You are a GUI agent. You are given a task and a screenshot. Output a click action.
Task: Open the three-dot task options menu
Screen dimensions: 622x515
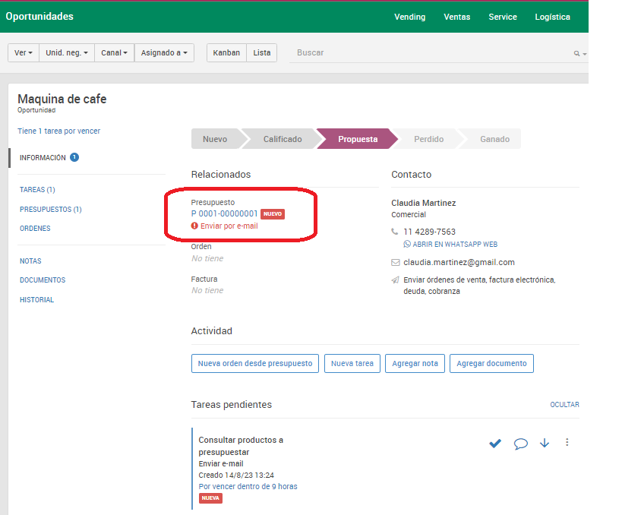coord(567,442)
